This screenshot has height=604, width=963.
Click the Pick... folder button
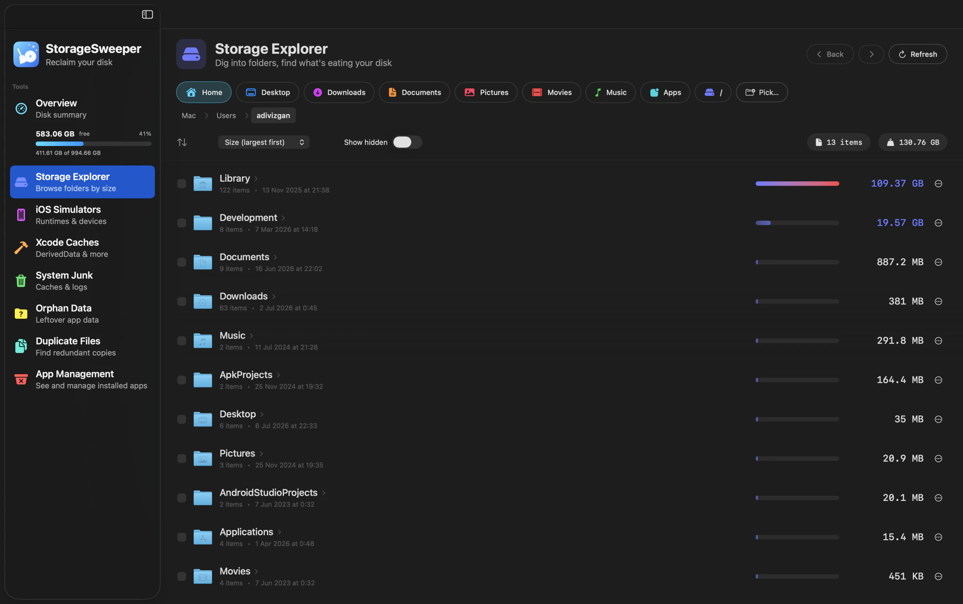pos(762,93)
